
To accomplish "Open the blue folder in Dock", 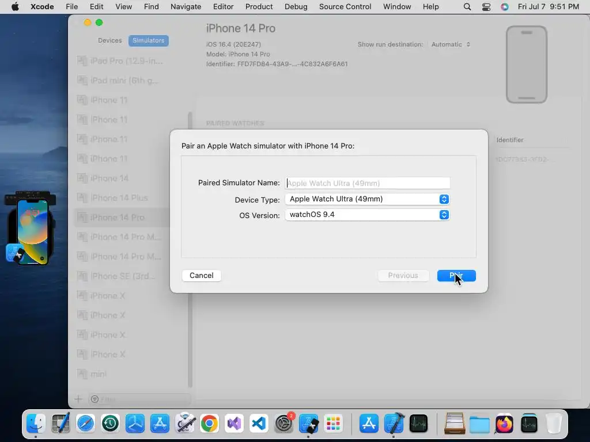I will (479, 424).
